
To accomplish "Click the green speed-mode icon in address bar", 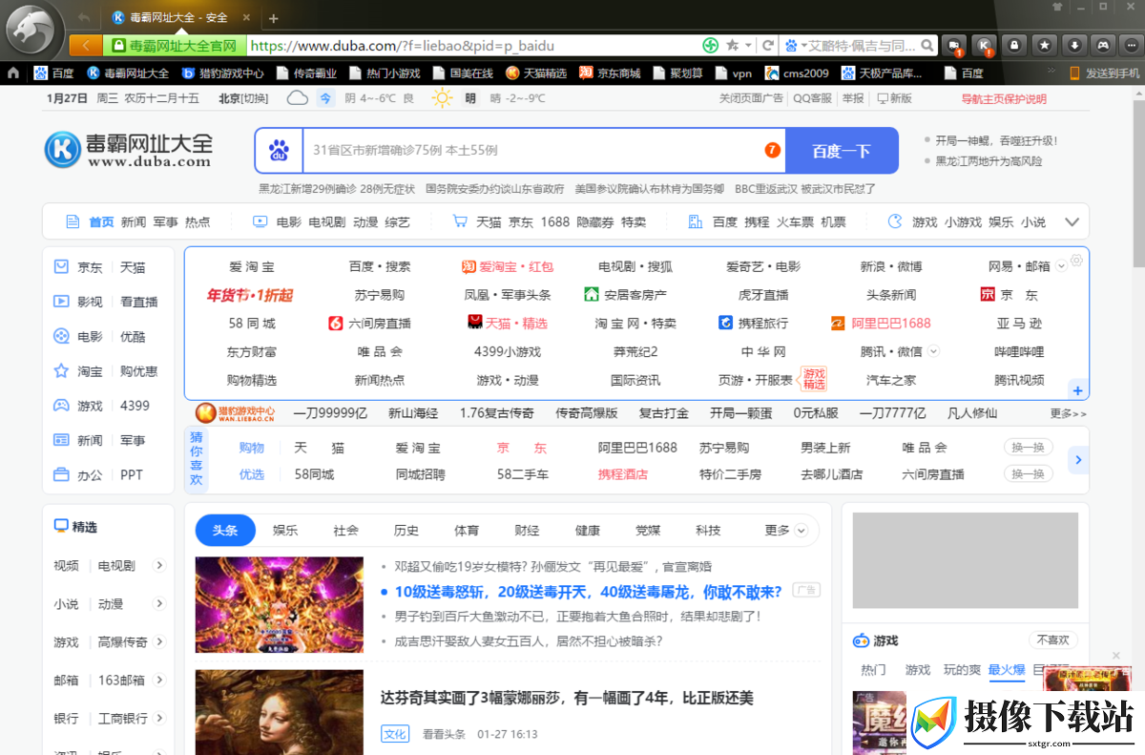I will point(710,45).
